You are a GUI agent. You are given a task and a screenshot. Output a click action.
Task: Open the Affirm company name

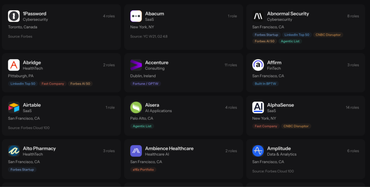274,62
